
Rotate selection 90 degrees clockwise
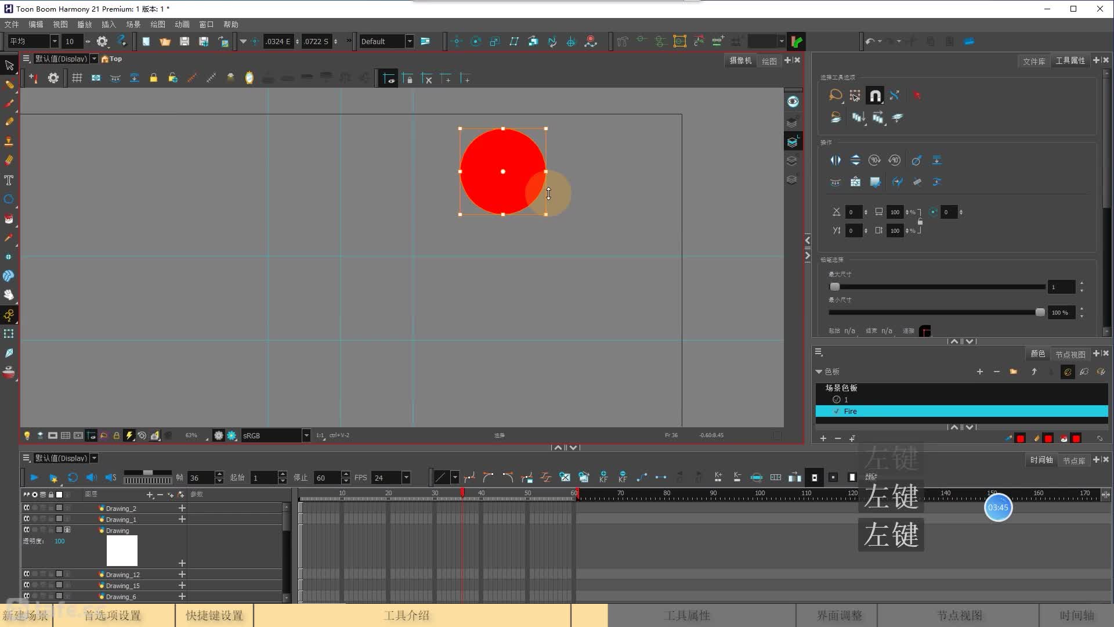[874, 160]
